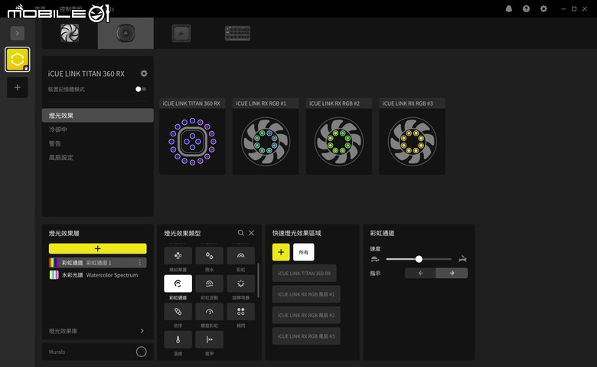Add a new profile with plus button

(x=17, y=87)
